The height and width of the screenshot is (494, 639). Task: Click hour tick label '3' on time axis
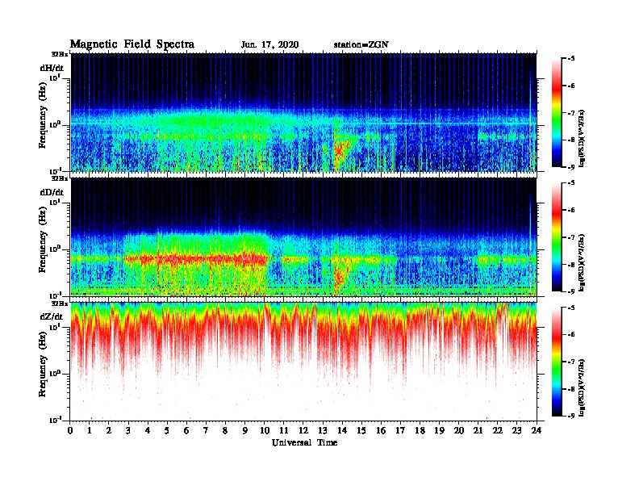(x=128, y=430)
